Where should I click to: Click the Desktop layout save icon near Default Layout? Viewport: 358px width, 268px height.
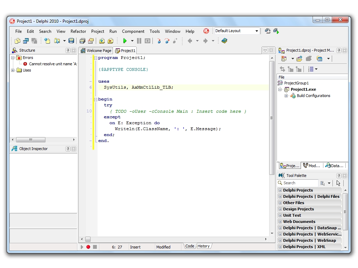coord(267,31)
